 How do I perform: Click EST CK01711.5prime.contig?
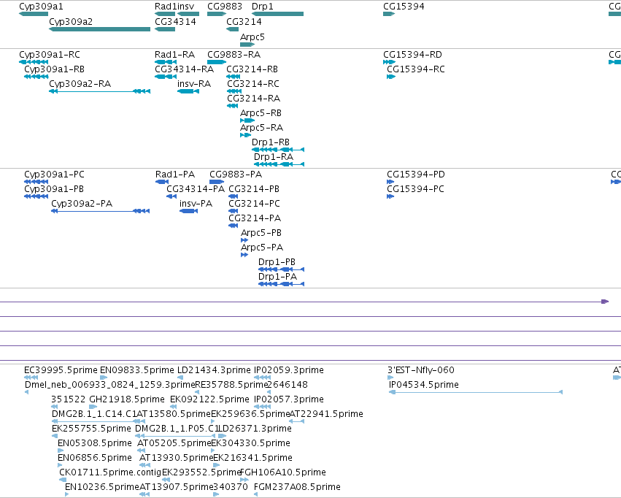(110, 472)
